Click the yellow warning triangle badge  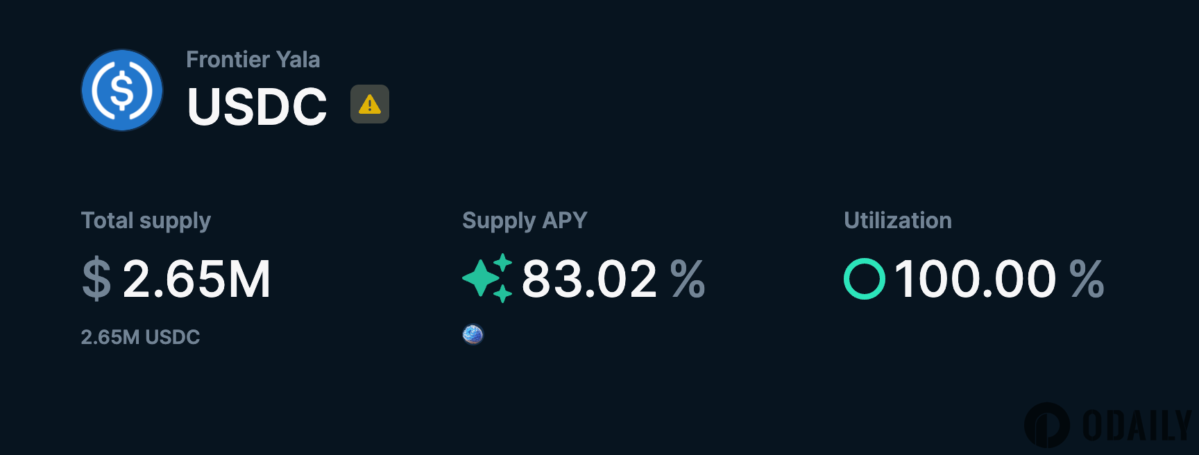tap(369, 104)
